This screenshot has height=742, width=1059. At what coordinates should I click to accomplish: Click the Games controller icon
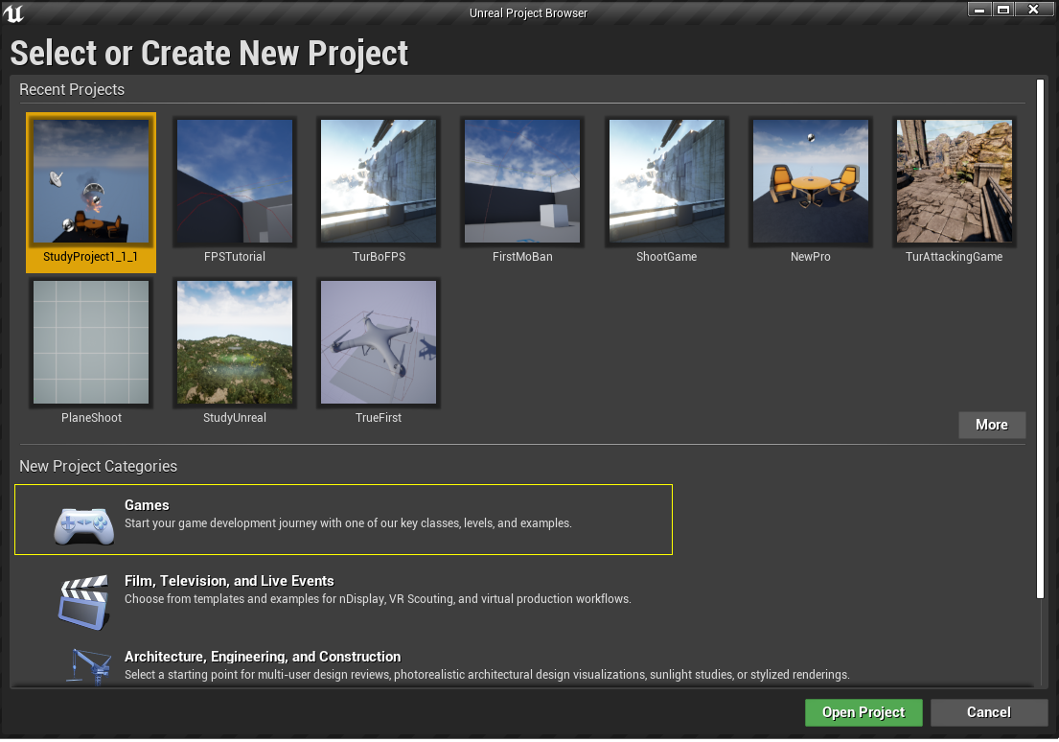(x=83, y=525)
